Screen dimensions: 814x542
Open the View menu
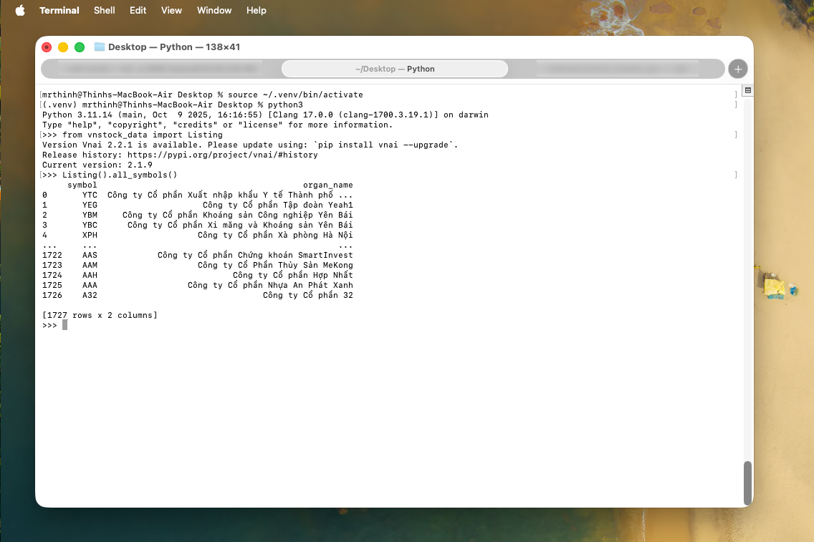(171, 10)
